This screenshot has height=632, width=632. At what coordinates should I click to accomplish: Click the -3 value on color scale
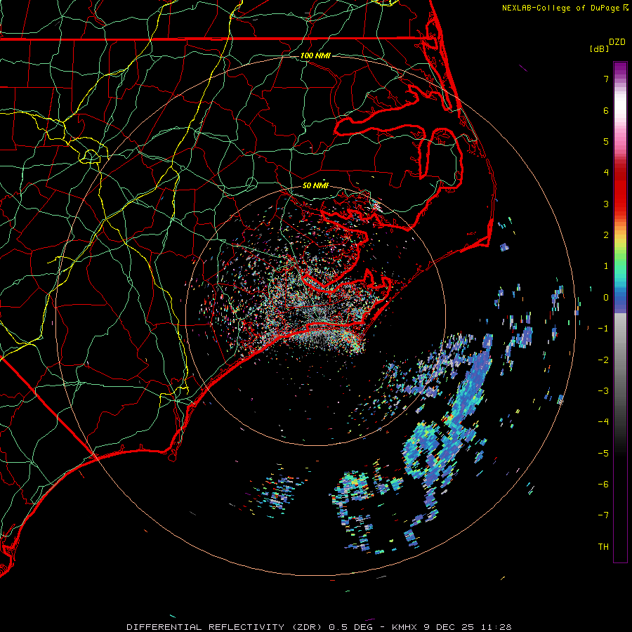click(603, 391)
